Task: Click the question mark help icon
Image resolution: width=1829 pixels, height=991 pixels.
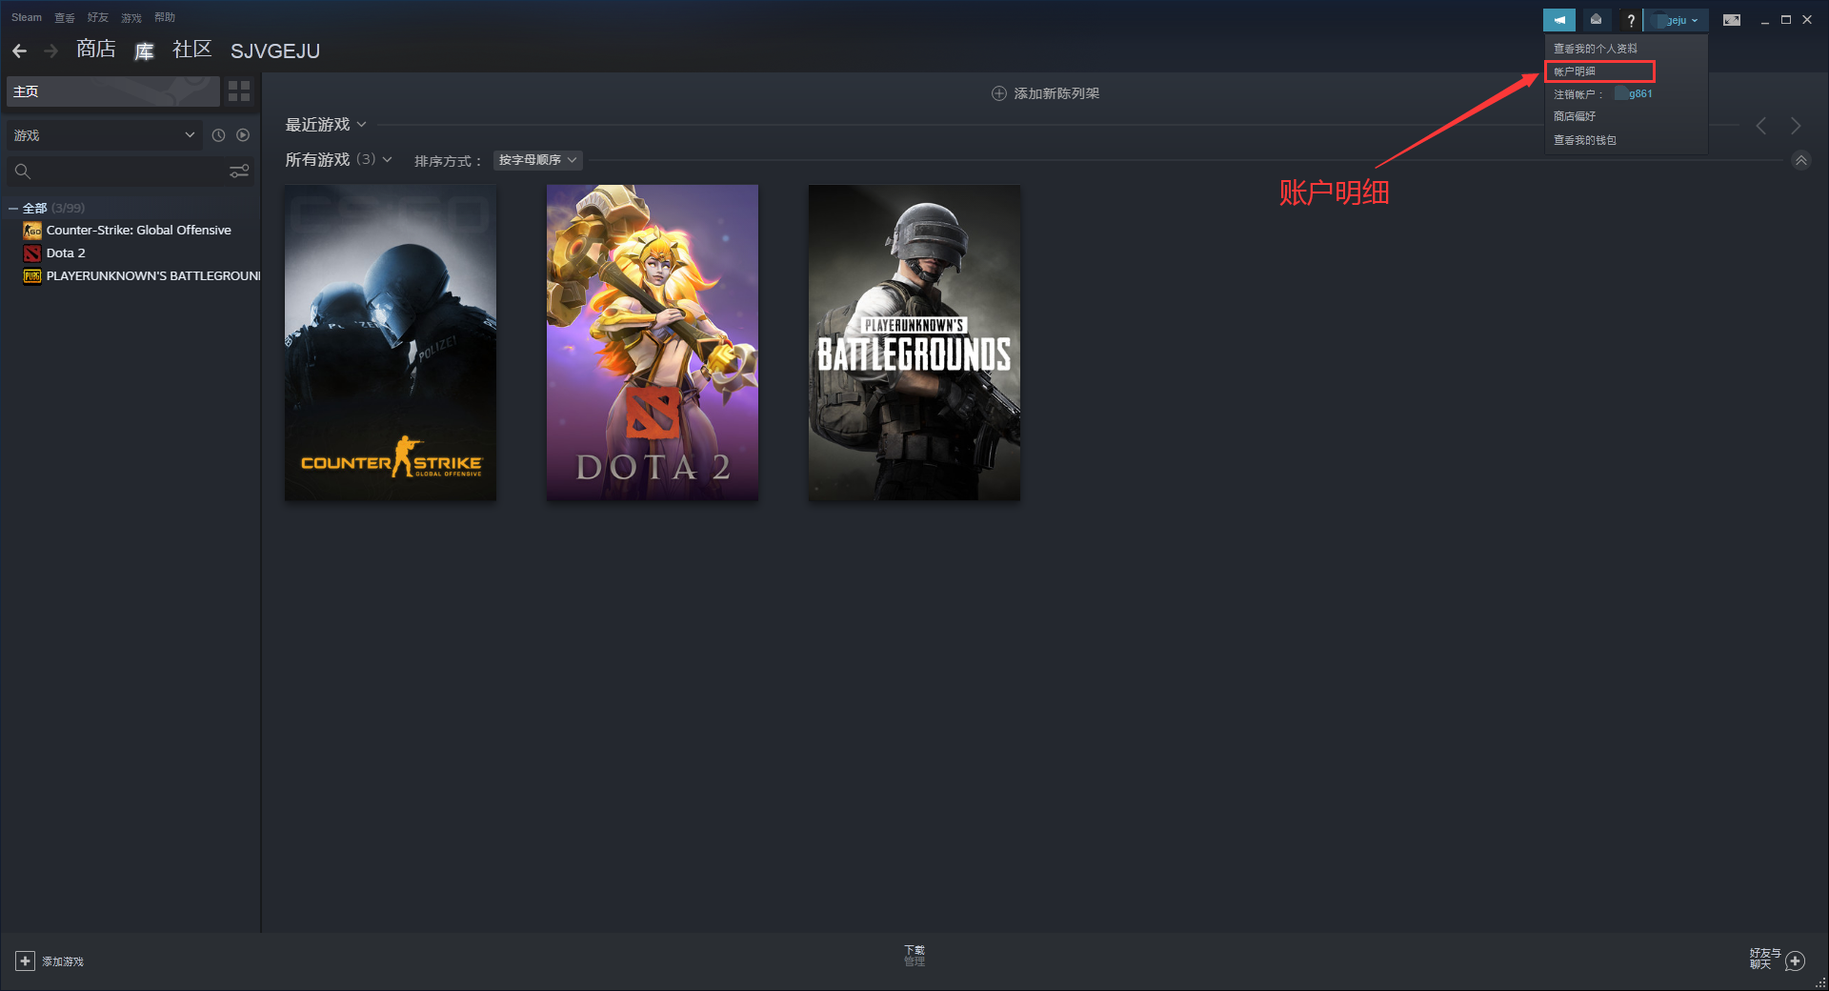Action: 1630,19
